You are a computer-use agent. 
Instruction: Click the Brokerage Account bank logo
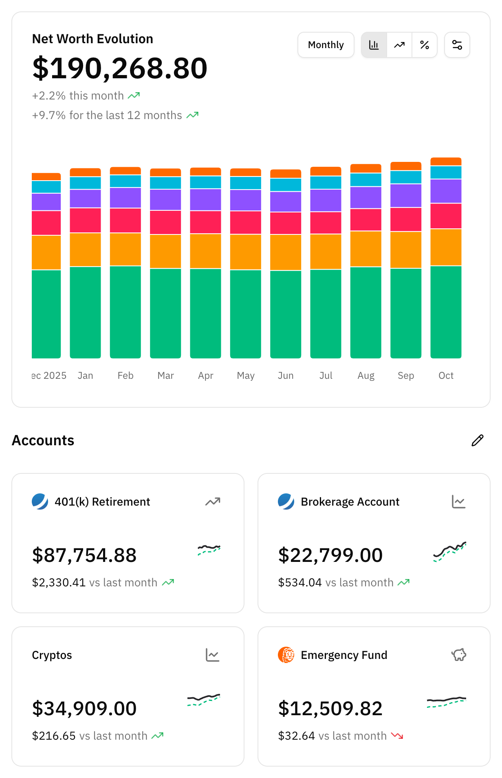coord(286,502)
